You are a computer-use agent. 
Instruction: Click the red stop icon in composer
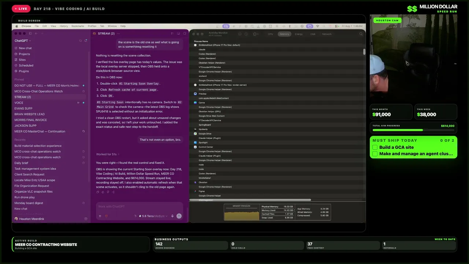pos(106,216)
